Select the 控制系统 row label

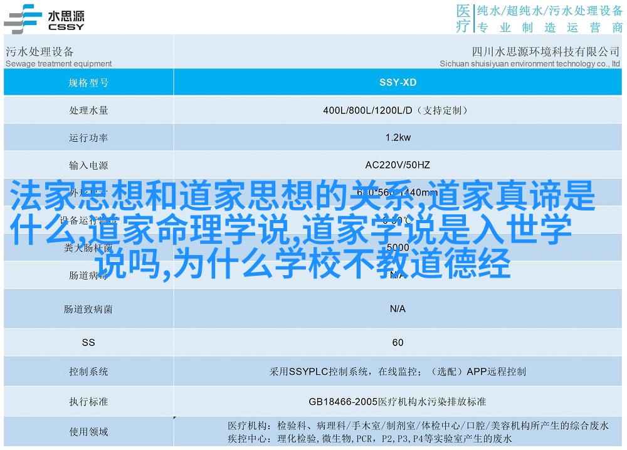pyautogui.click(x=88, y=372)
